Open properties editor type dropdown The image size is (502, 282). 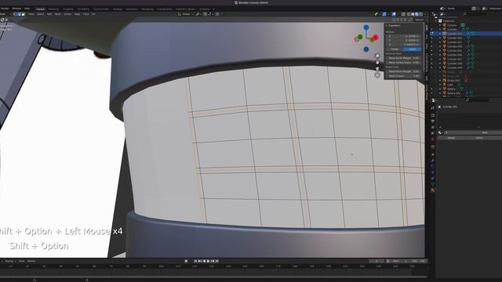coord(434,100)
